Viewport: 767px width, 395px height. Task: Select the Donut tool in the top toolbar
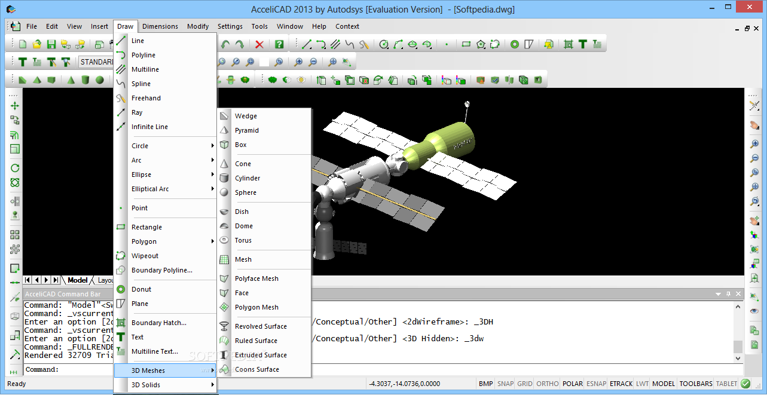pyautogui.click(x=515, y=44)
